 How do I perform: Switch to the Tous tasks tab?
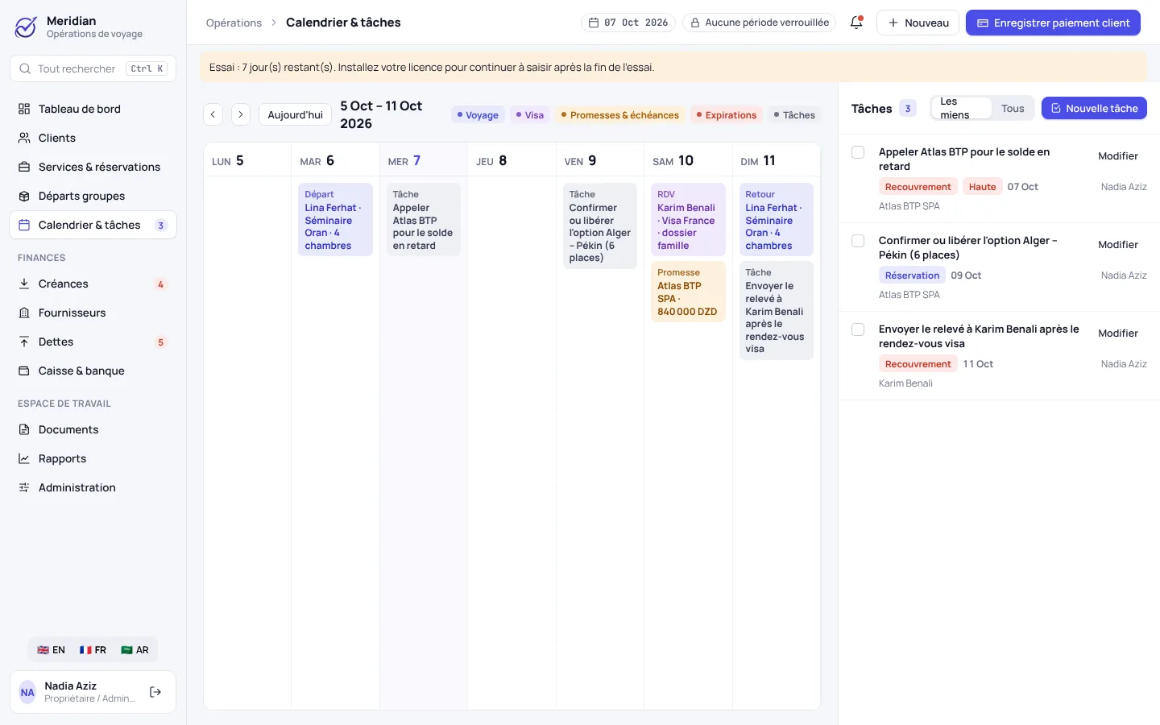tap(1013, 108)
